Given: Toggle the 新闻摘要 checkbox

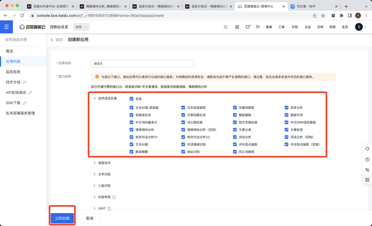Looking at the screenshot, I should 131,152.
